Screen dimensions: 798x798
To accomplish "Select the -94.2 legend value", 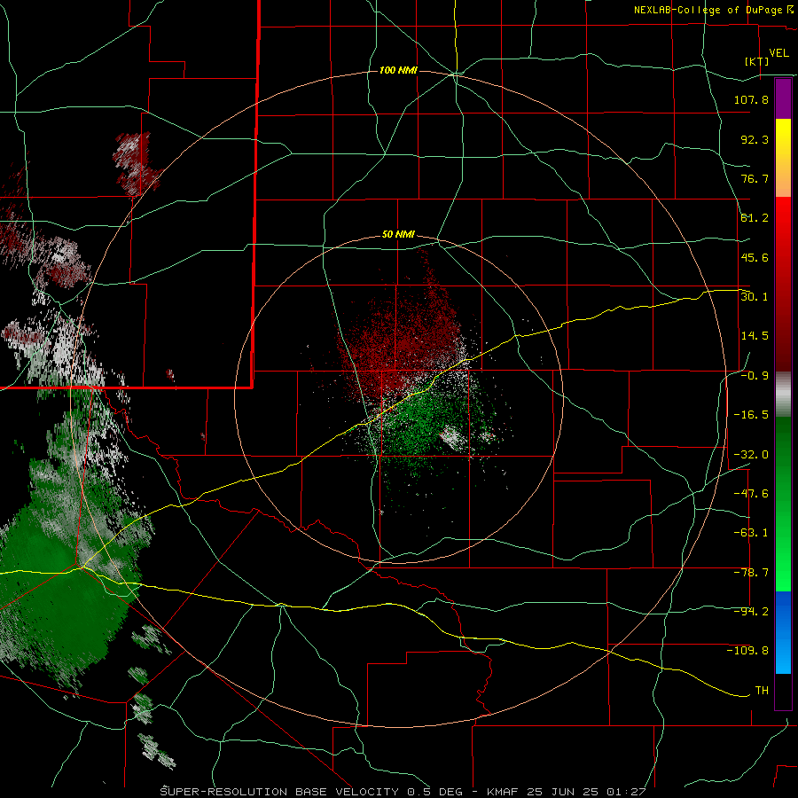I will pyautogui.click(x=751, y=612).
